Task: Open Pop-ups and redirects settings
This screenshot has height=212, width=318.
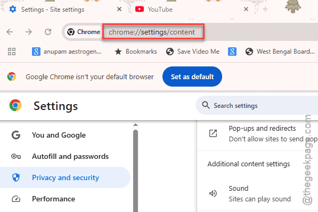Action: point(258,133)
